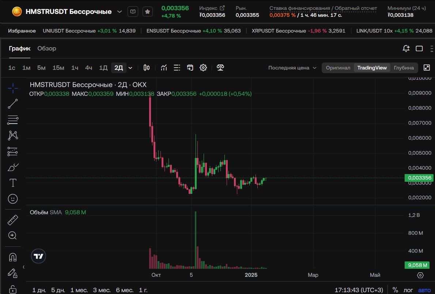This screenshot has height=294, width=435.
Task: Select the 2Д timeframe
Action: pos(118,68)
